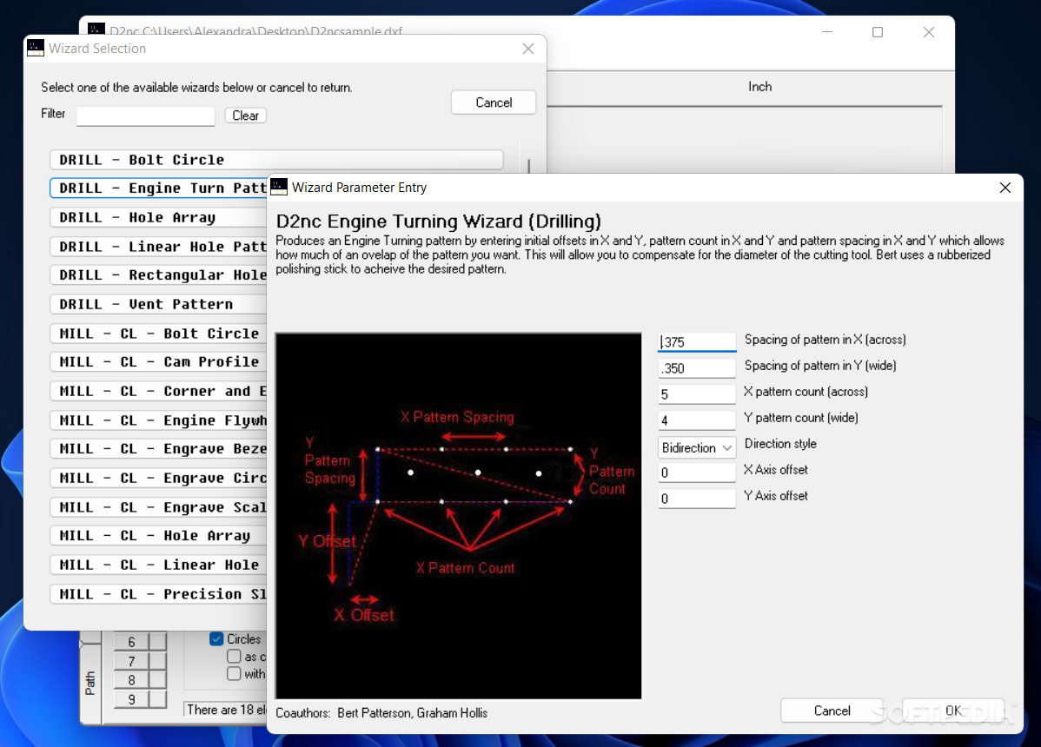Select MILL - CL - Corner and E wizard
Viewport: 1041px width, 747px height.
coord(159,392)
